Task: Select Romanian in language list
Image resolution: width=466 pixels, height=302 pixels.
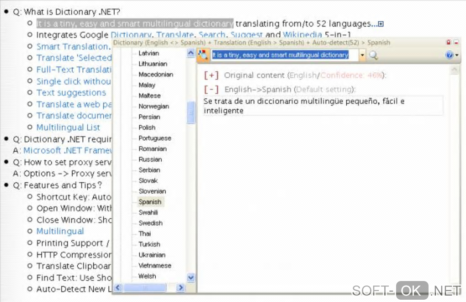Action: click(x=153, y=149)
